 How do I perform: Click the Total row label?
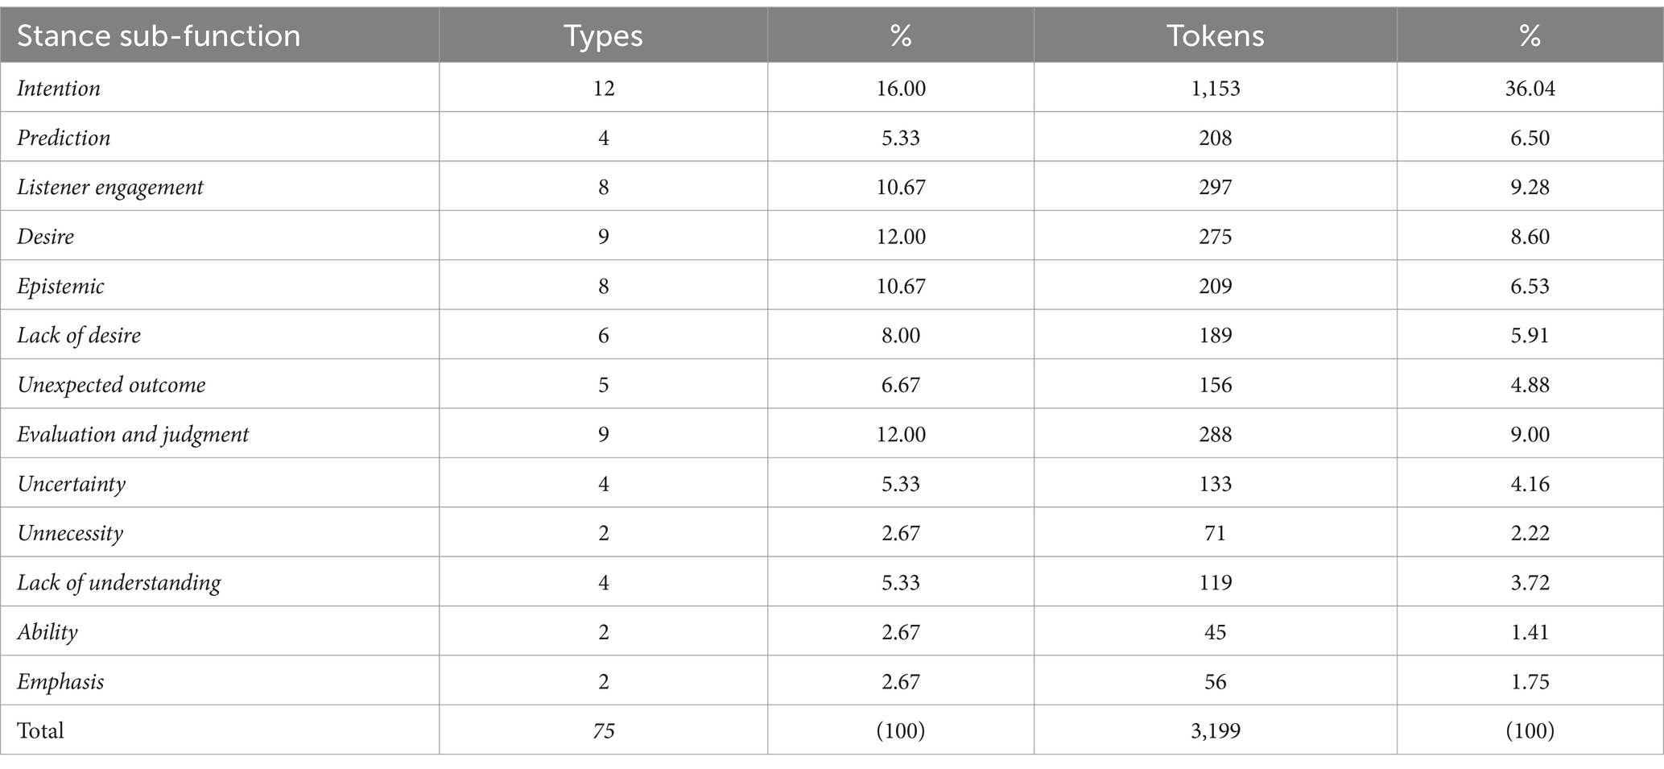[x=40, y=730]
